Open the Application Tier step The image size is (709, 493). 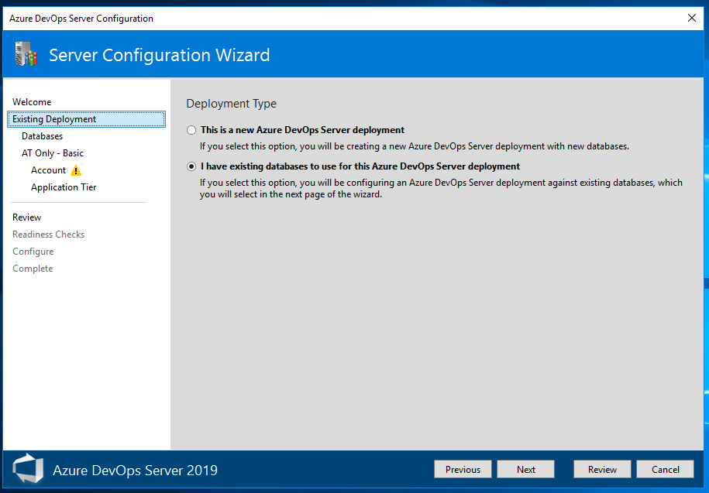pos(64,187)
